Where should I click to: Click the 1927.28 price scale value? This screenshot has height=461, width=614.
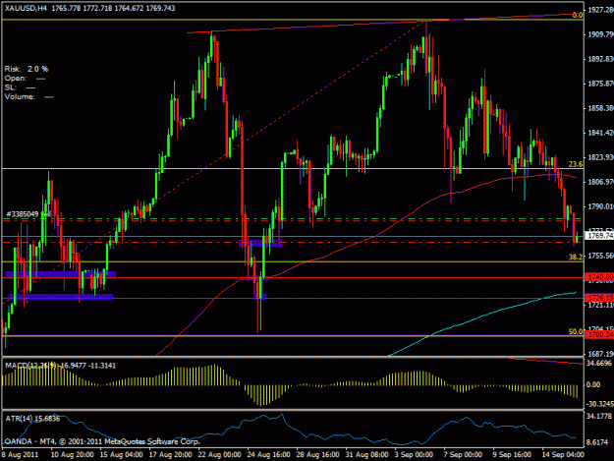tap(600, 10)
